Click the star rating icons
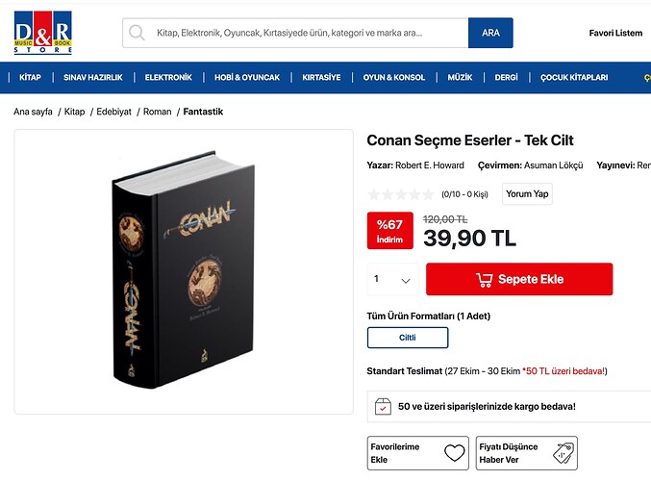Viewport: 651px width, 481px height. pyautogui.click(x=401, y=194)
